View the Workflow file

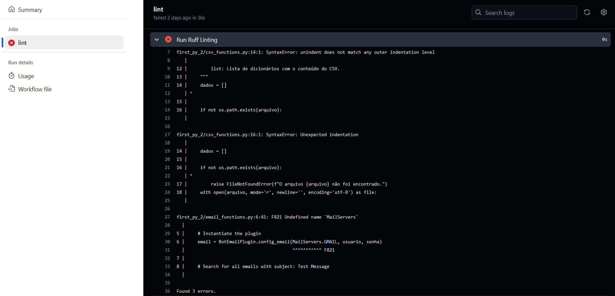tap(35, 89)
